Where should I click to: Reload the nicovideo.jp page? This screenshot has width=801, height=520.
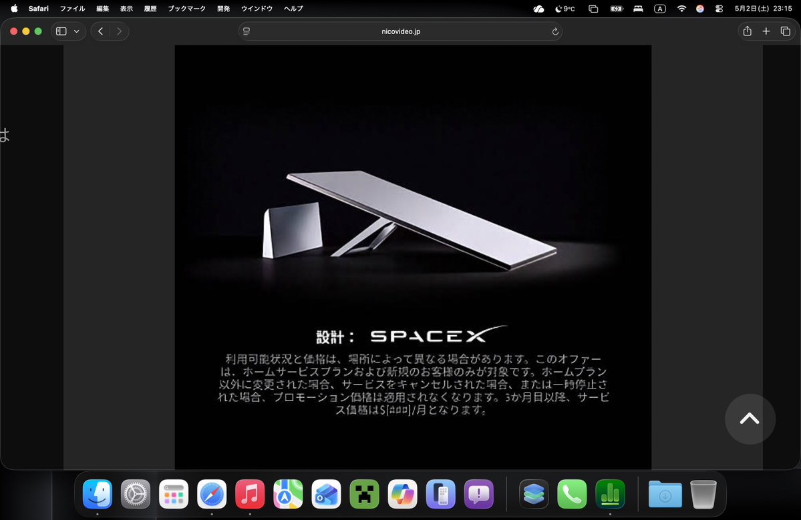pyautogui.click(x=555, y=31)
